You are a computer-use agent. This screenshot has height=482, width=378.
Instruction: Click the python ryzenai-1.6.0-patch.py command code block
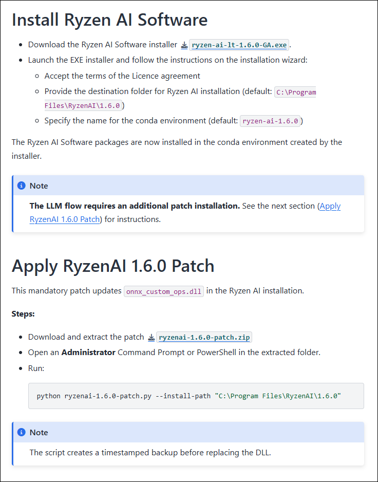189,396
